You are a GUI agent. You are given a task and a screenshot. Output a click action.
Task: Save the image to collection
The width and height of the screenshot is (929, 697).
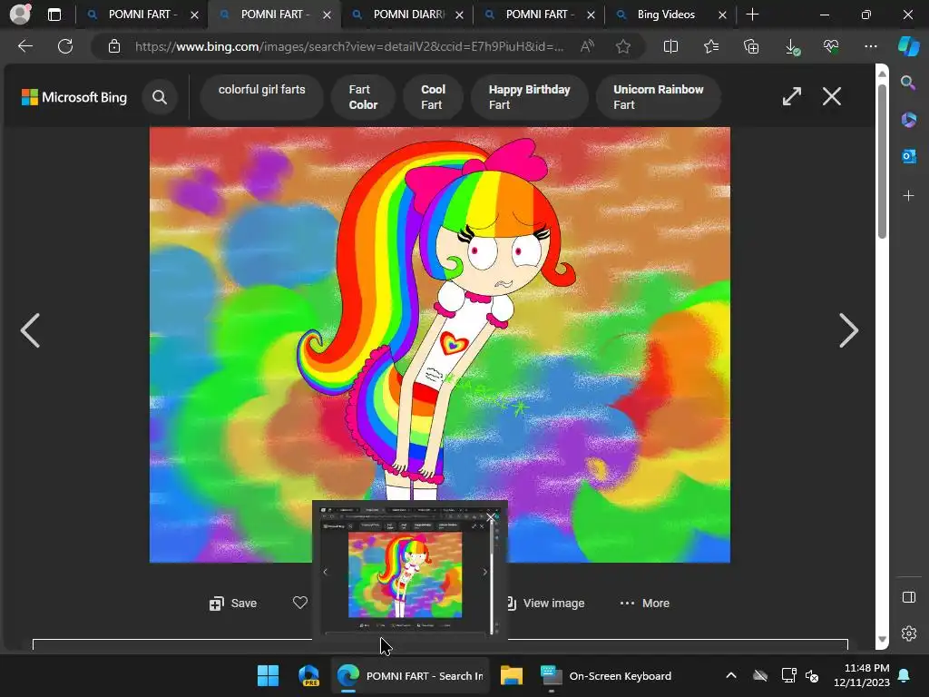pos(233,603)
